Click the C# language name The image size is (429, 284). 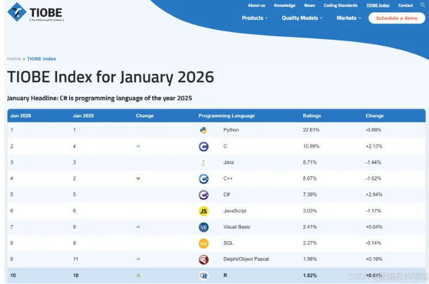[226, 195]
